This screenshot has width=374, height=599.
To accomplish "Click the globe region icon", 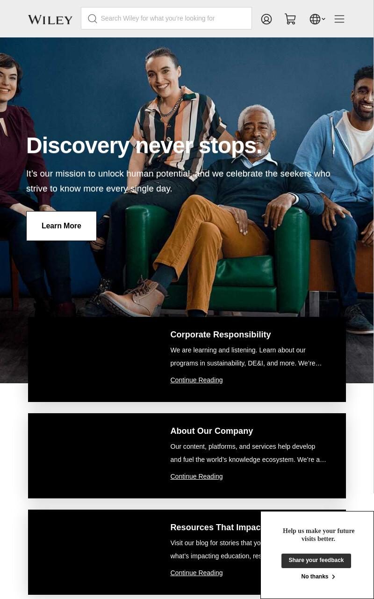I will point(315,19).
